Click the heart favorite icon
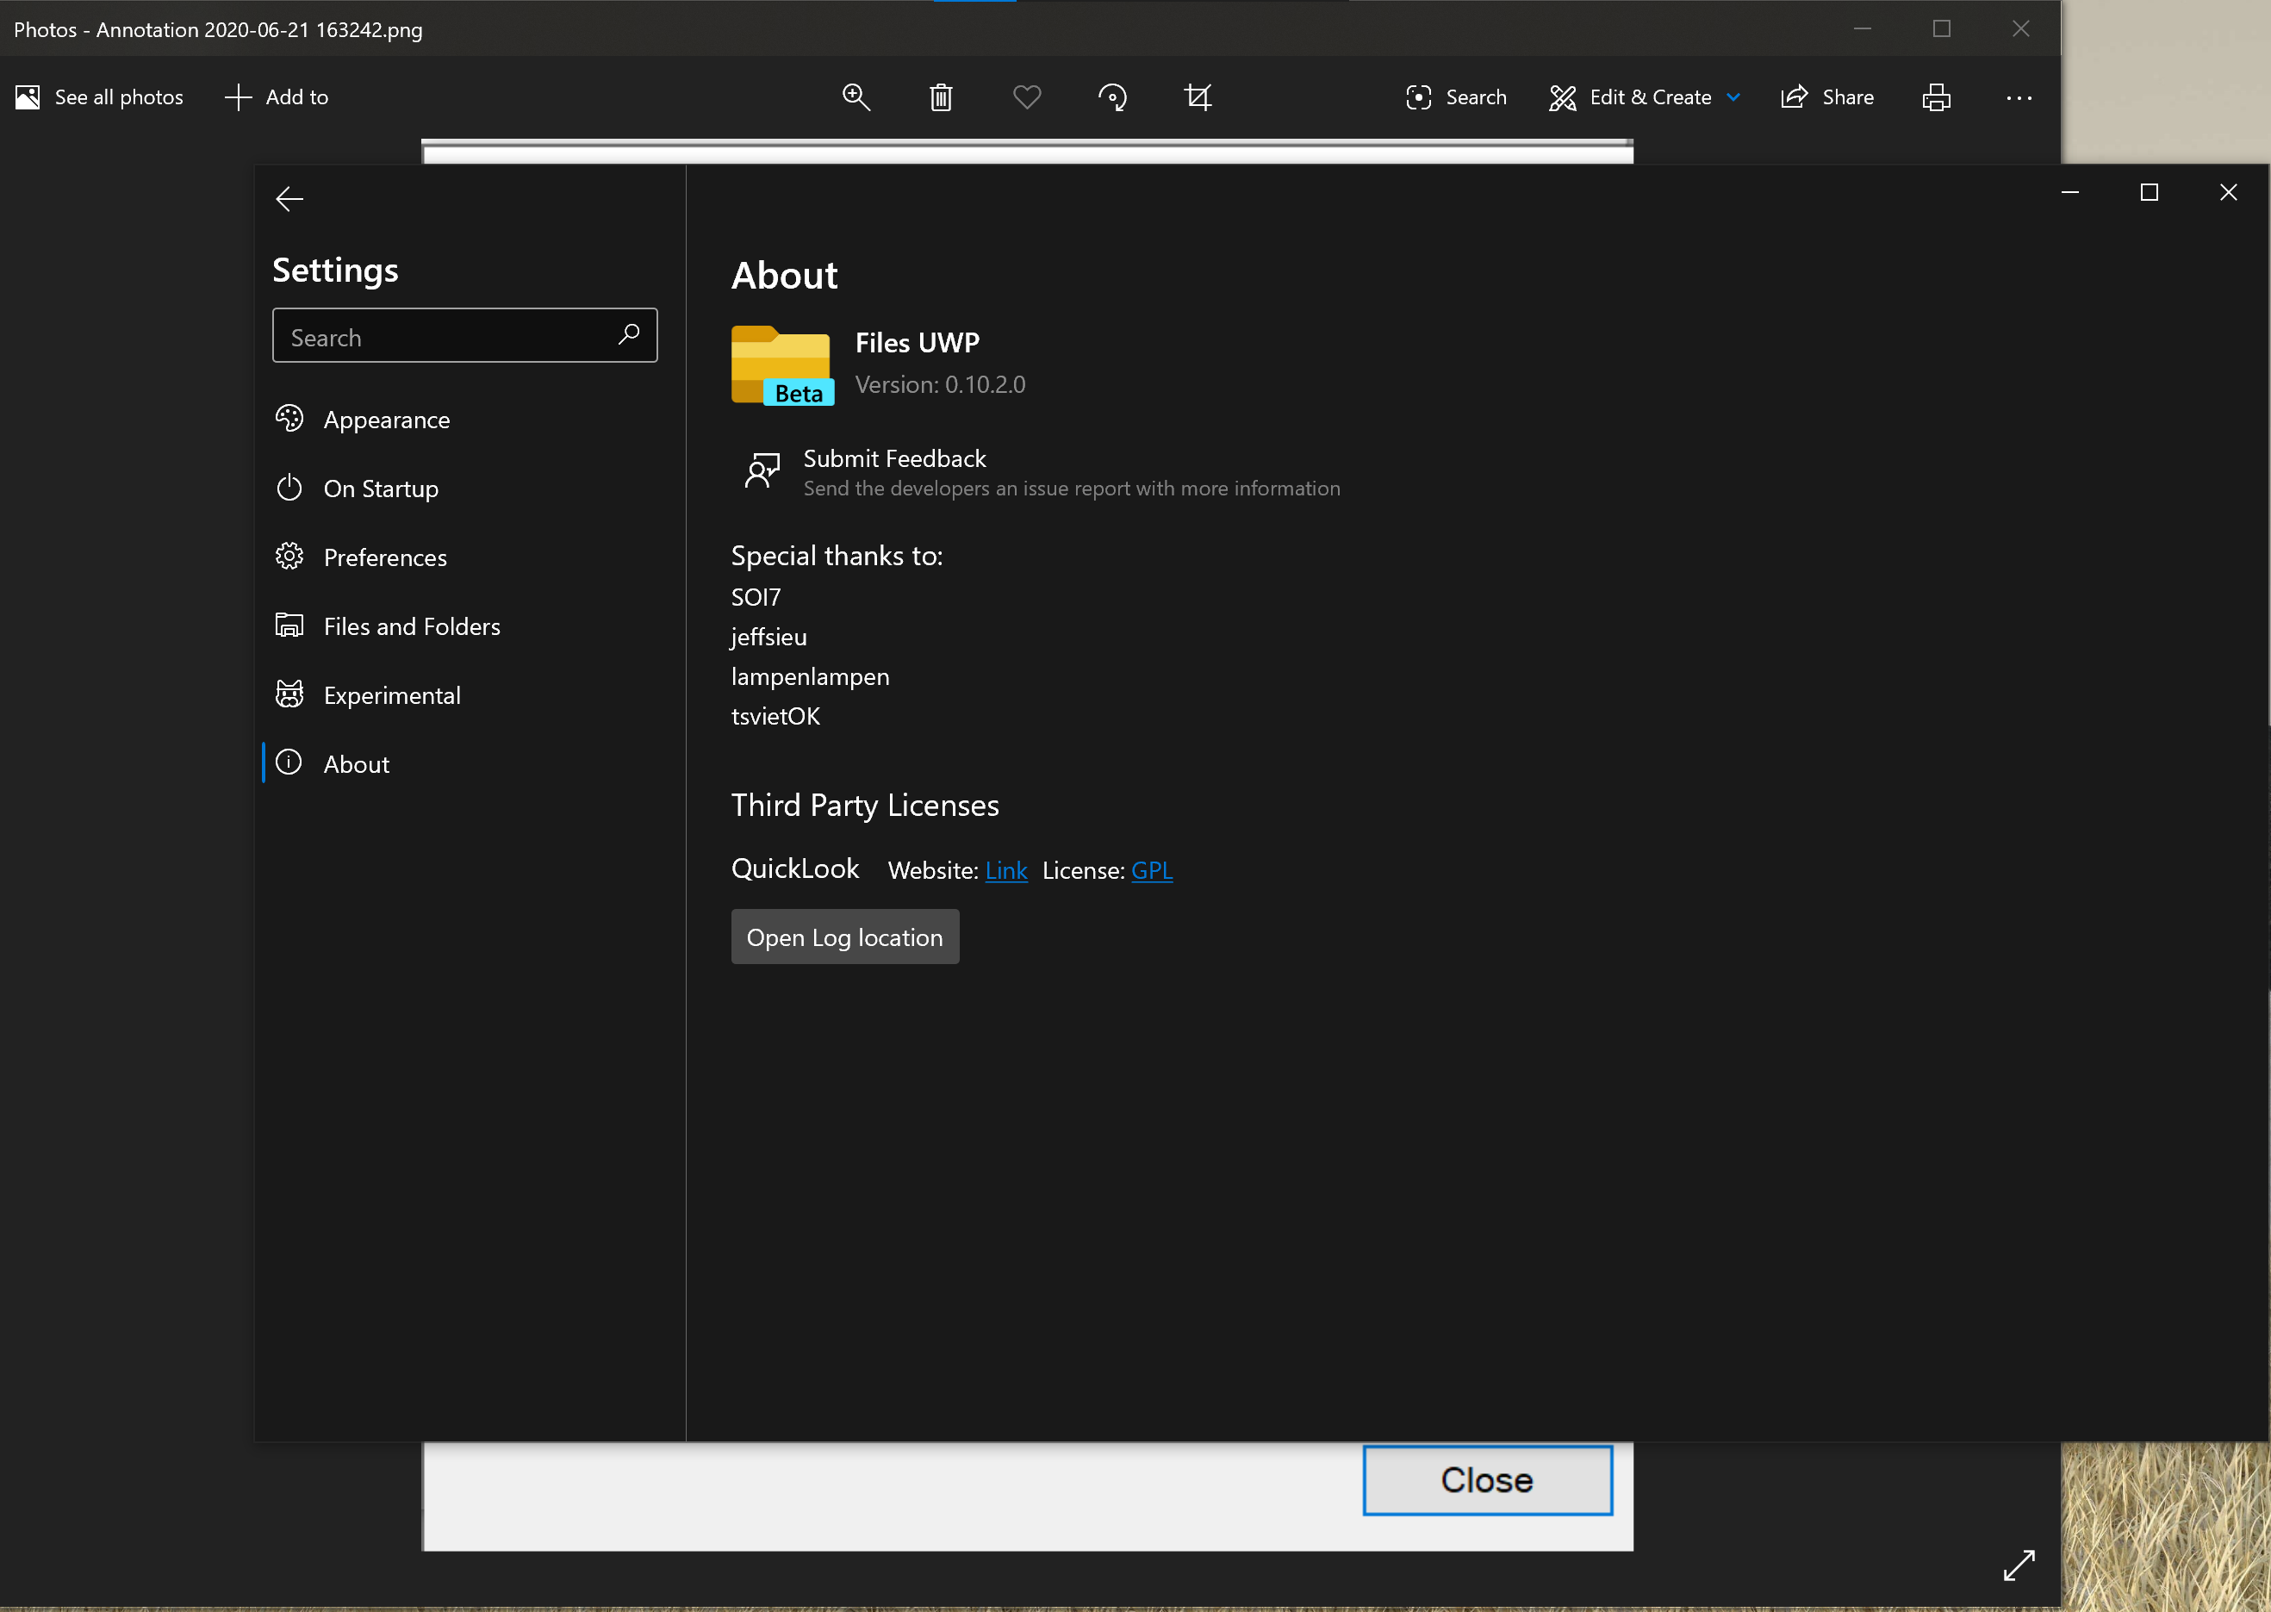Screen dimensions: 2271x1612 1027,97
